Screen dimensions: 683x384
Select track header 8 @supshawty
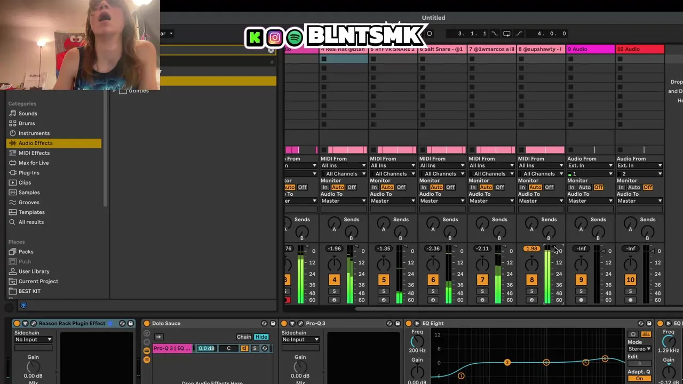point(541,49)
